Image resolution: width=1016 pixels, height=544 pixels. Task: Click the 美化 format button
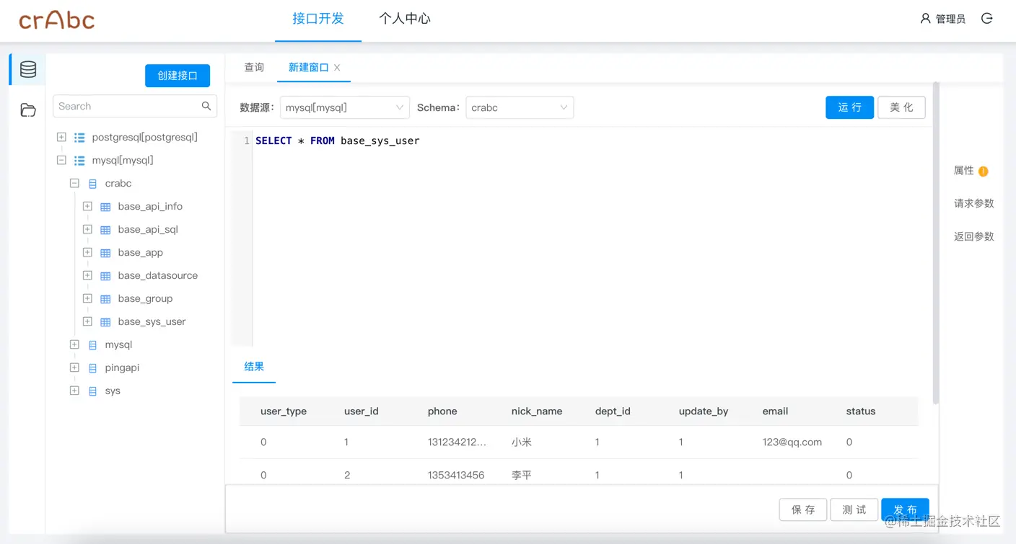(x=901, y=107)
